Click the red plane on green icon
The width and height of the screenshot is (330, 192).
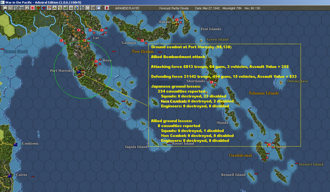tap(38, 8)
